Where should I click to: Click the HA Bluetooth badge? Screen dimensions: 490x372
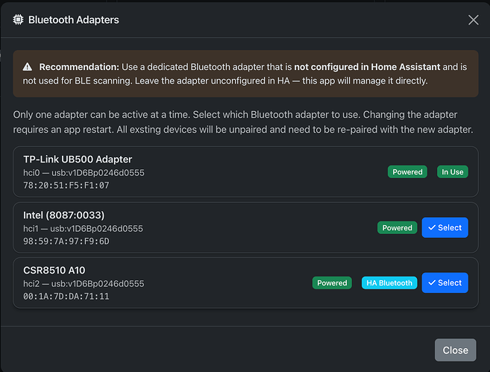388,283
